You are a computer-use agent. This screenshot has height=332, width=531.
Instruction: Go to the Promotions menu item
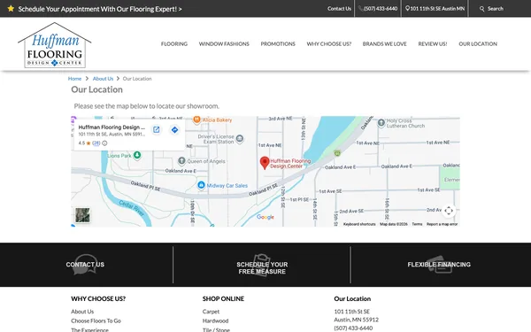pyautogui.click(x=278, y=43)
